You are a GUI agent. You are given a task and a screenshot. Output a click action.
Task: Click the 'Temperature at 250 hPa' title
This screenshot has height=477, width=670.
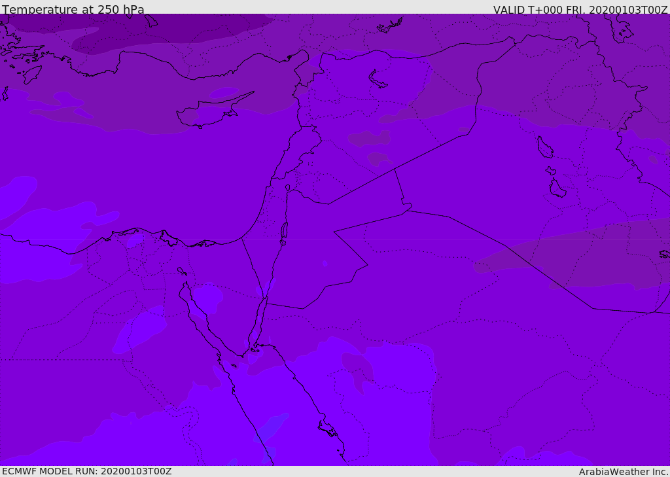point(73,9)
